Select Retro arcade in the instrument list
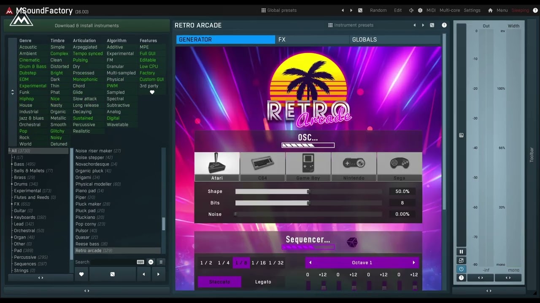This screenshot has height=303, width=540. point(117,250)
